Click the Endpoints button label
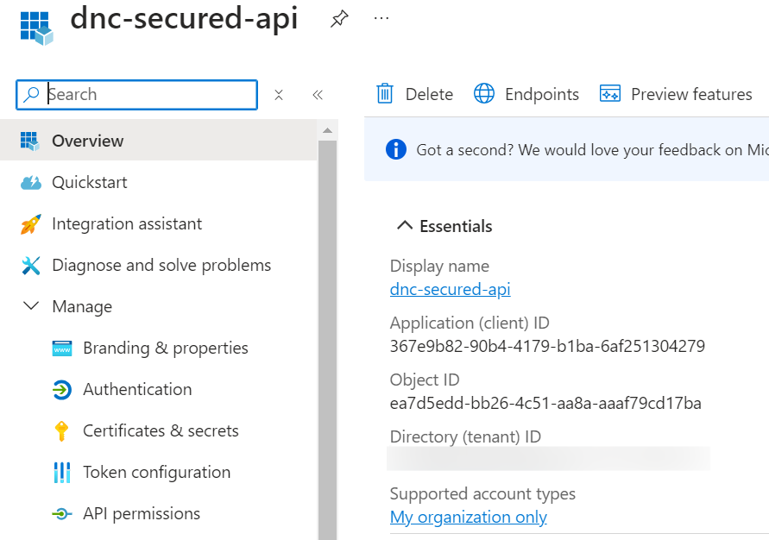Image resolution: width=769 pixels, height=540 pixels. (x=542, y=94)
